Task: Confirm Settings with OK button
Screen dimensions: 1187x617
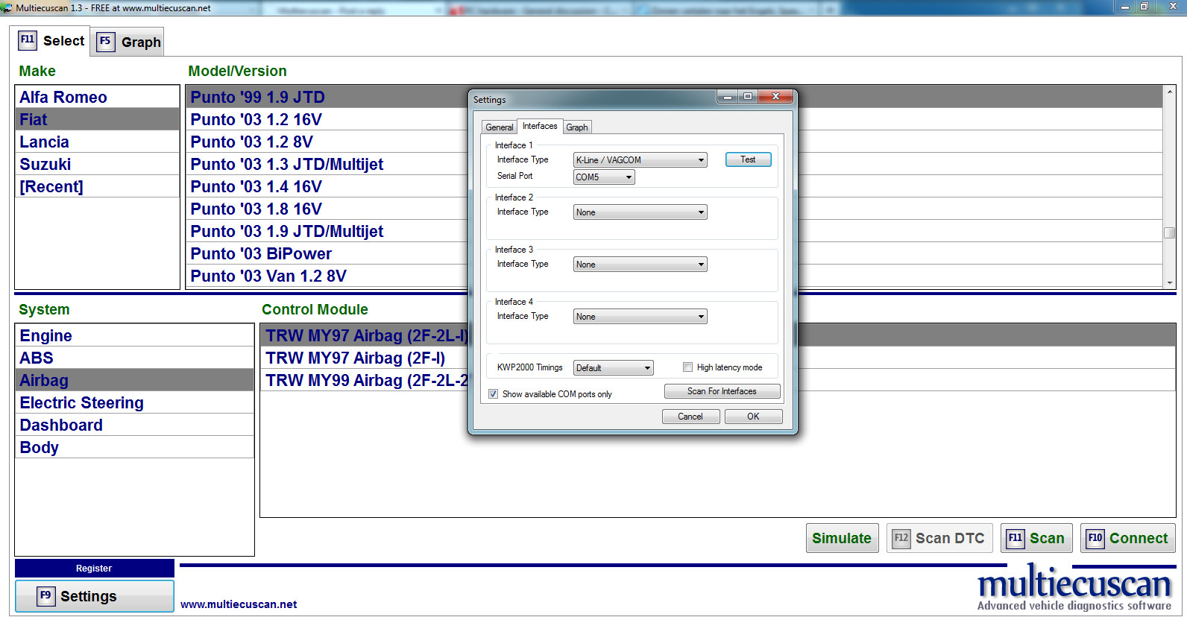Action: pyautogui.click(x=753, y=417)
